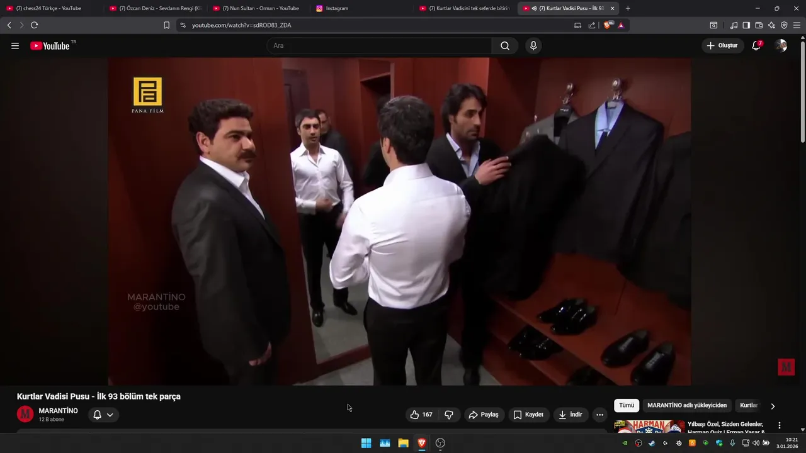Switch to the Instagram tab
Screen dimensions: 806x453
click(362, 8)
